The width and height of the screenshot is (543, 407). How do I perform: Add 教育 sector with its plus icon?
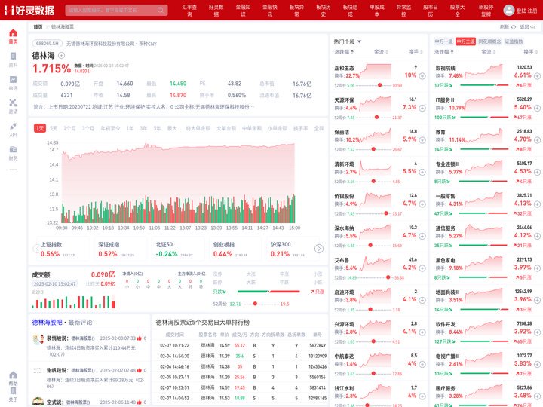(x=537, y=140)
